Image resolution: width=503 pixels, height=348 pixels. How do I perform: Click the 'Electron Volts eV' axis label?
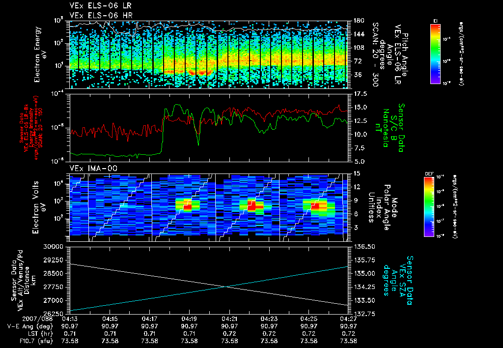pos(39,207)
